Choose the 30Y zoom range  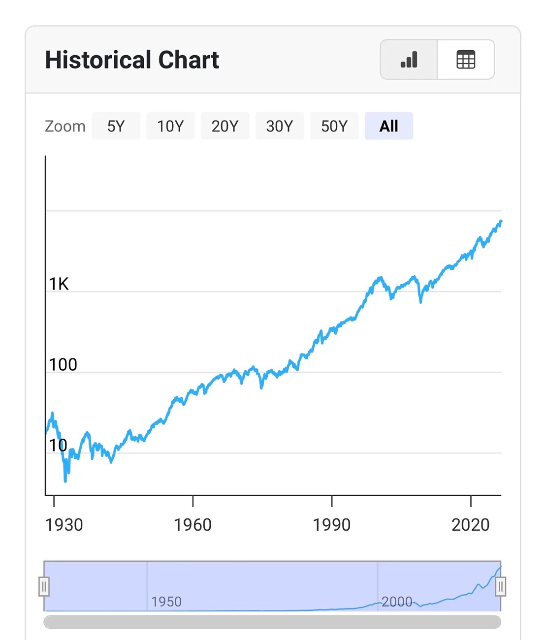click(280, 126)
